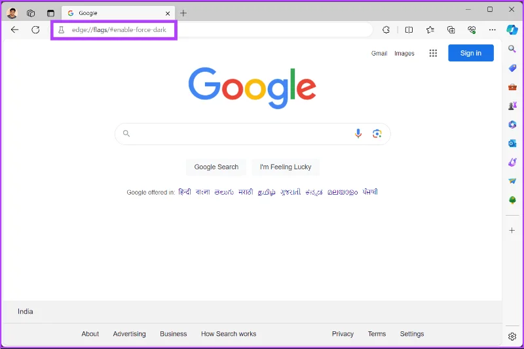This screenshot has height=349, width=524.
Task: Switch Google to ਪੰਜਾਬੀ
Action: [x=370, y=192]
